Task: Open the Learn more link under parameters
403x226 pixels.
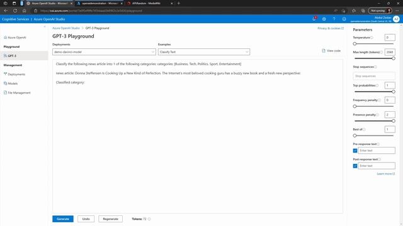Action: coord(386,174)
